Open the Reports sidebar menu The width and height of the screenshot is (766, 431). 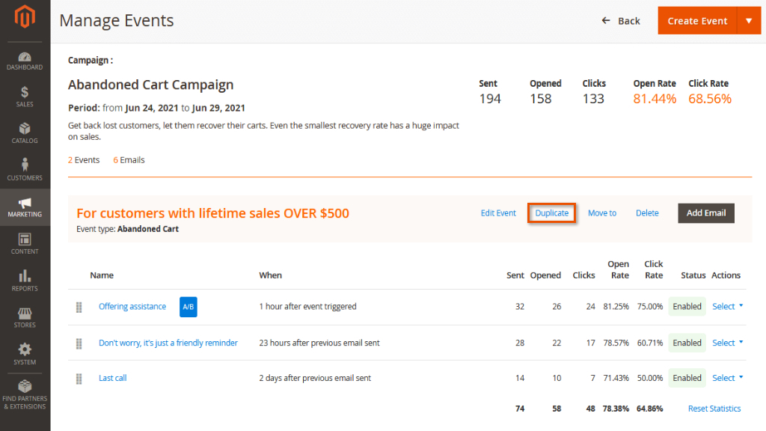(x=25, y=281)
